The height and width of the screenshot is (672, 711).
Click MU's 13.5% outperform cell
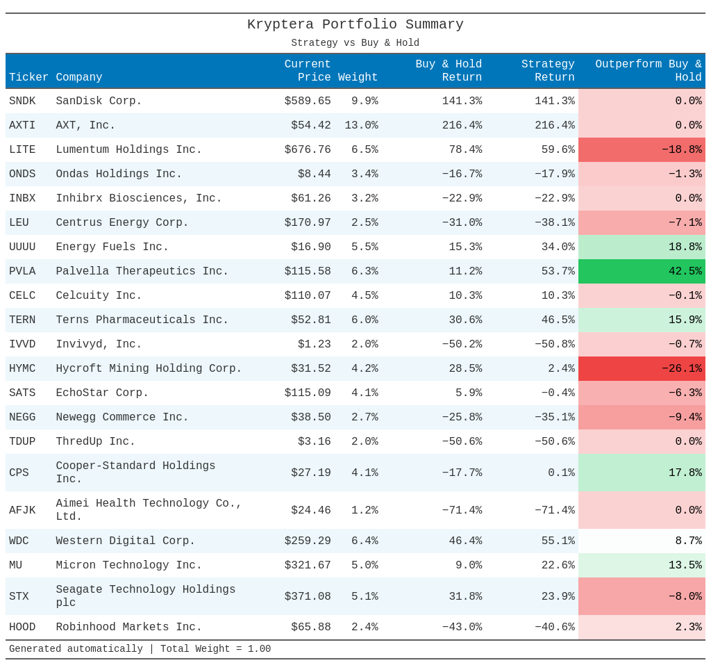(x=642, y=566)
